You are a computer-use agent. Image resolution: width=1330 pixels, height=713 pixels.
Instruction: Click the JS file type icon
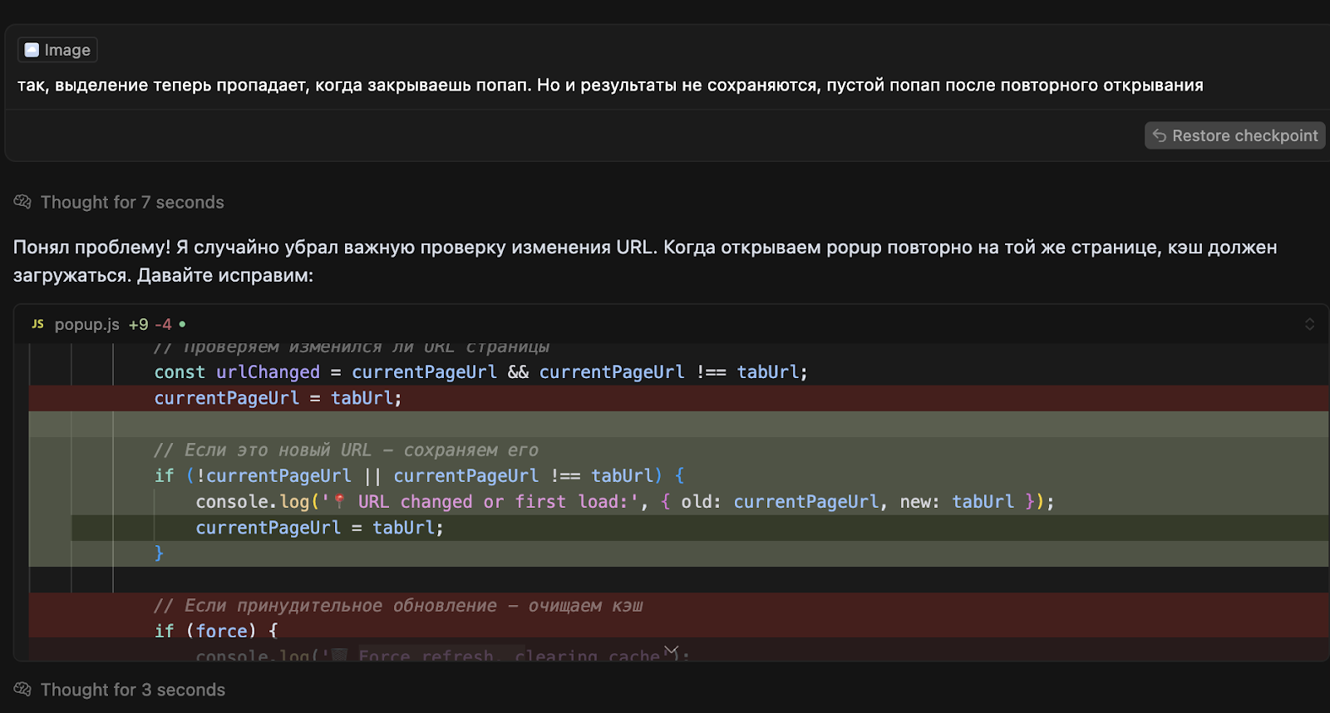coord(37,324)
